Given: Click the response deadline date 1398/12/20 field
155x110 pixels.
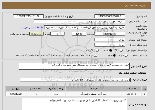Looking at the screenshot, I should [x=110, y=34].
